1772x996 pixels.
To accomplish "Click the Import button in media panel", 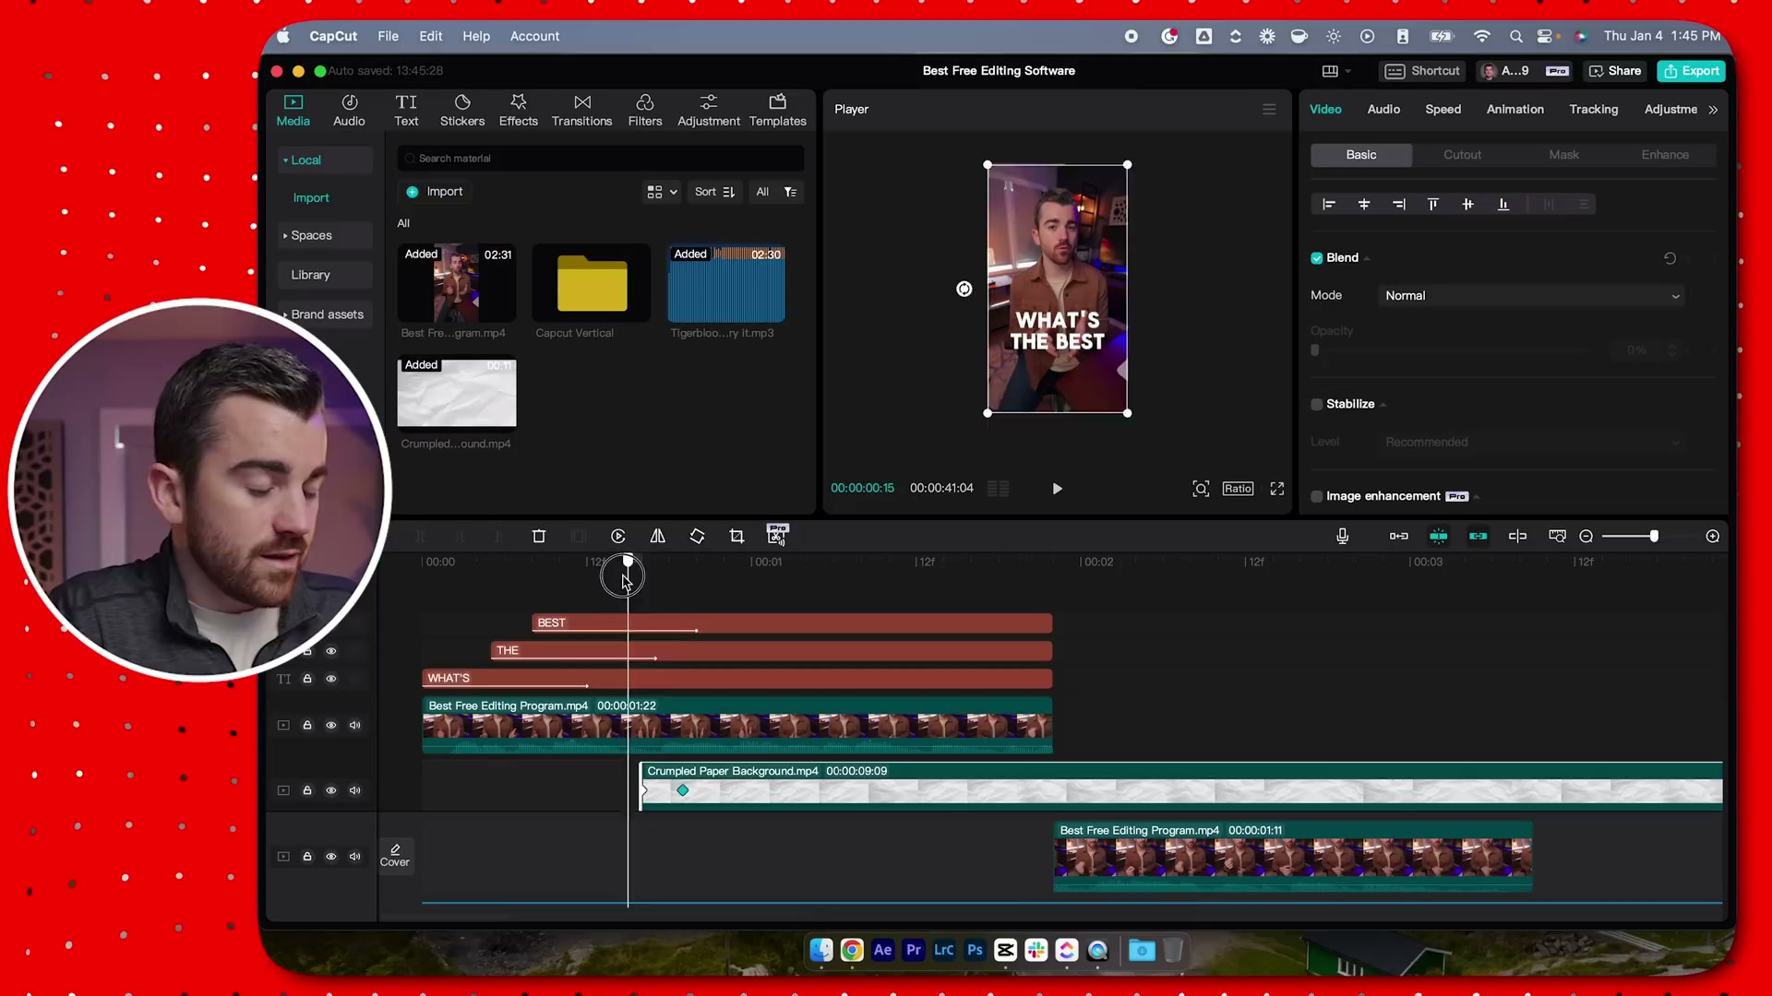I will click(x=435, y=192).
